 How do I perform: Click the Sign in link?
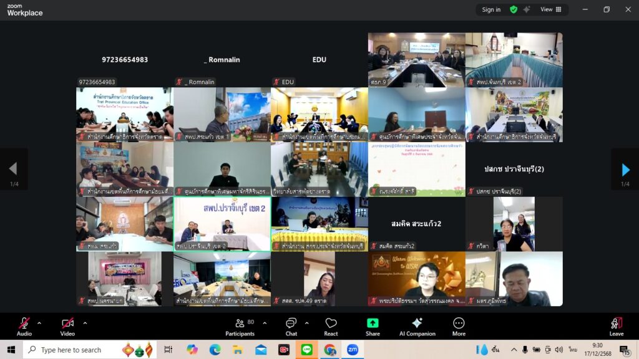tap(491, 9)
